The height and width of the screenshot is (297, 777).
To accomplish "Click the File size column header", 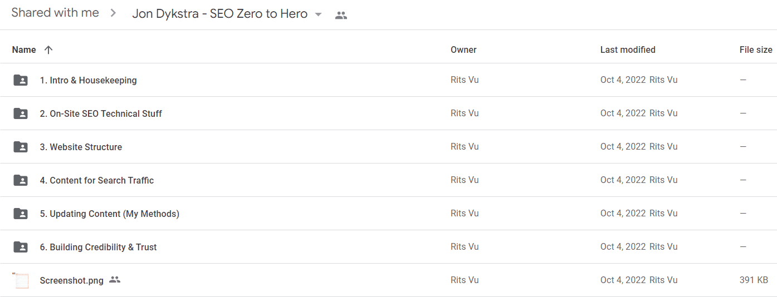I will [x=756, y=49].
